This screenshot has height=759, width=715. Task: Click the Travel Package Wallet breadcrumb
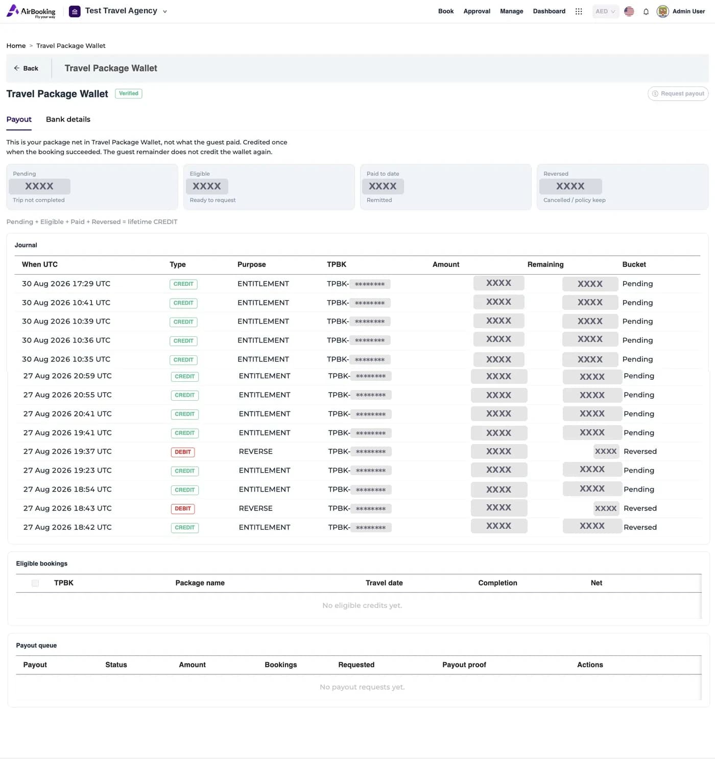(71, 46)
